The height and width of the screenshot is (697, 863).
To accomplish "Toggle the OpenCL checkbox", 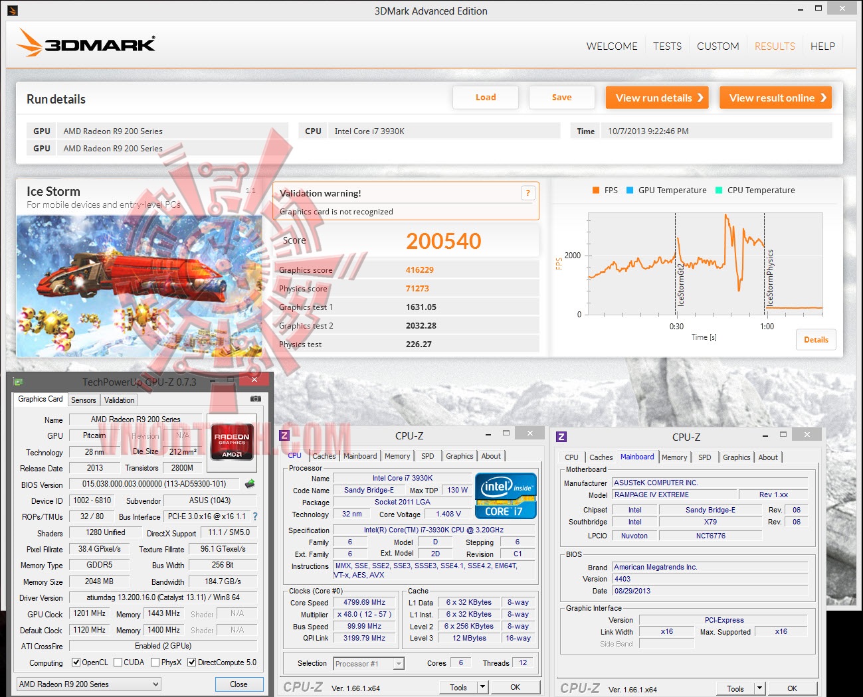I will [x=76, y=662].
